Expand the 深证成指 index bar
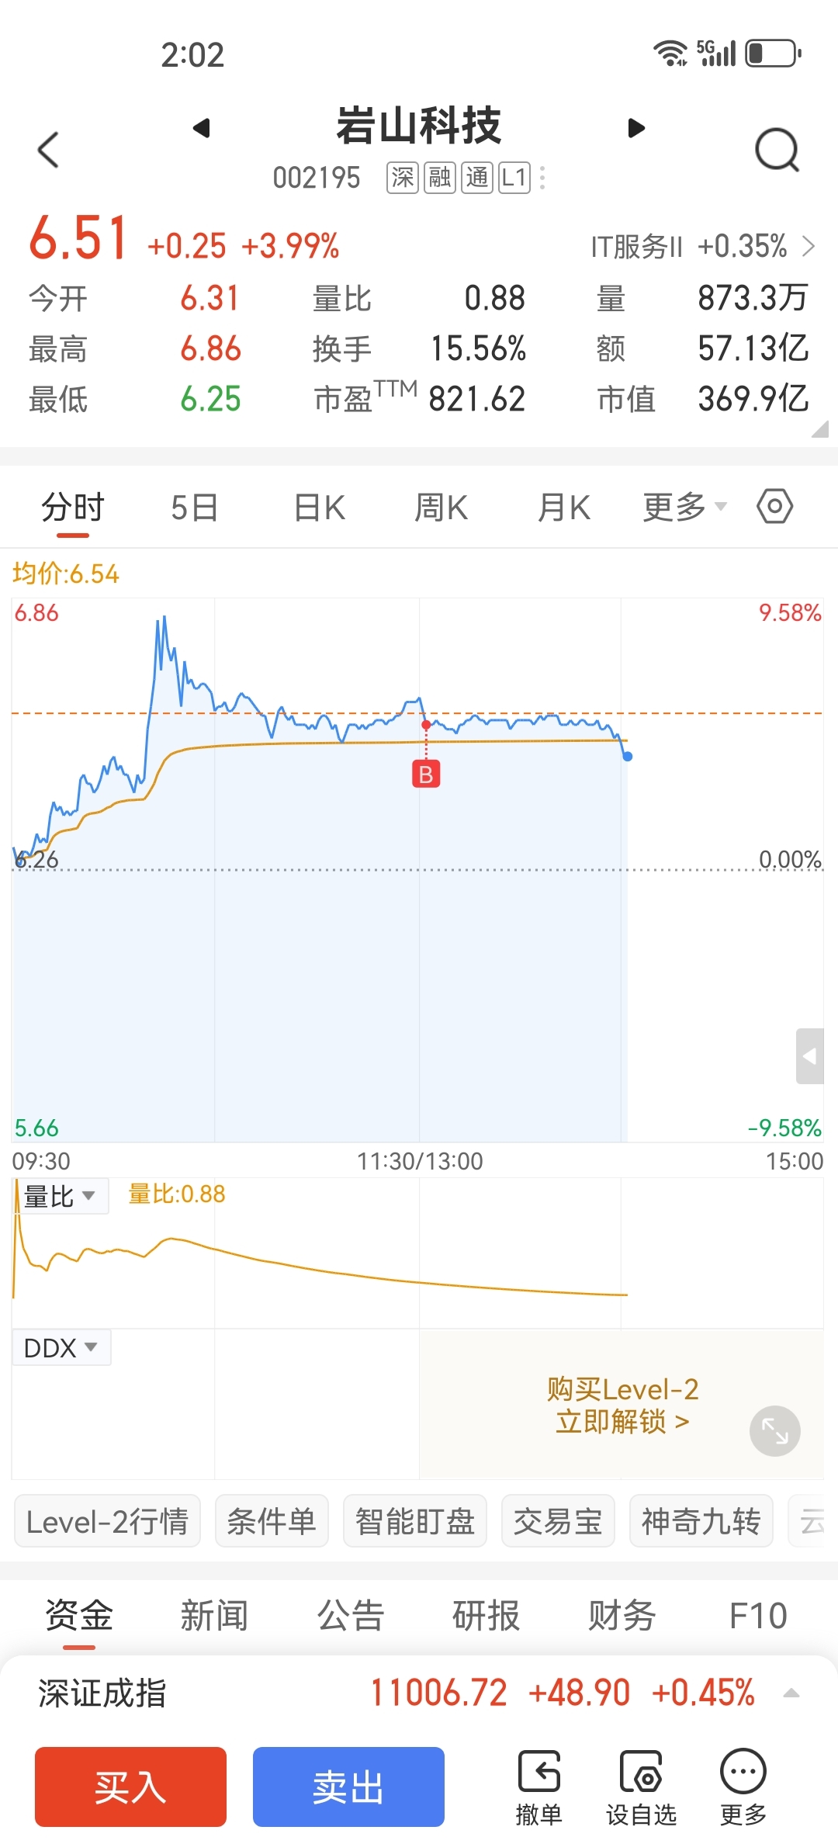The image size is (838, 1844). 791,1693
